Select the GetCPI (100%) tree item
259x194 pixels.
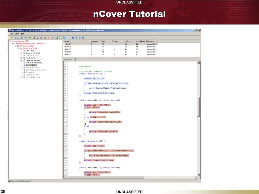point(31,65)
